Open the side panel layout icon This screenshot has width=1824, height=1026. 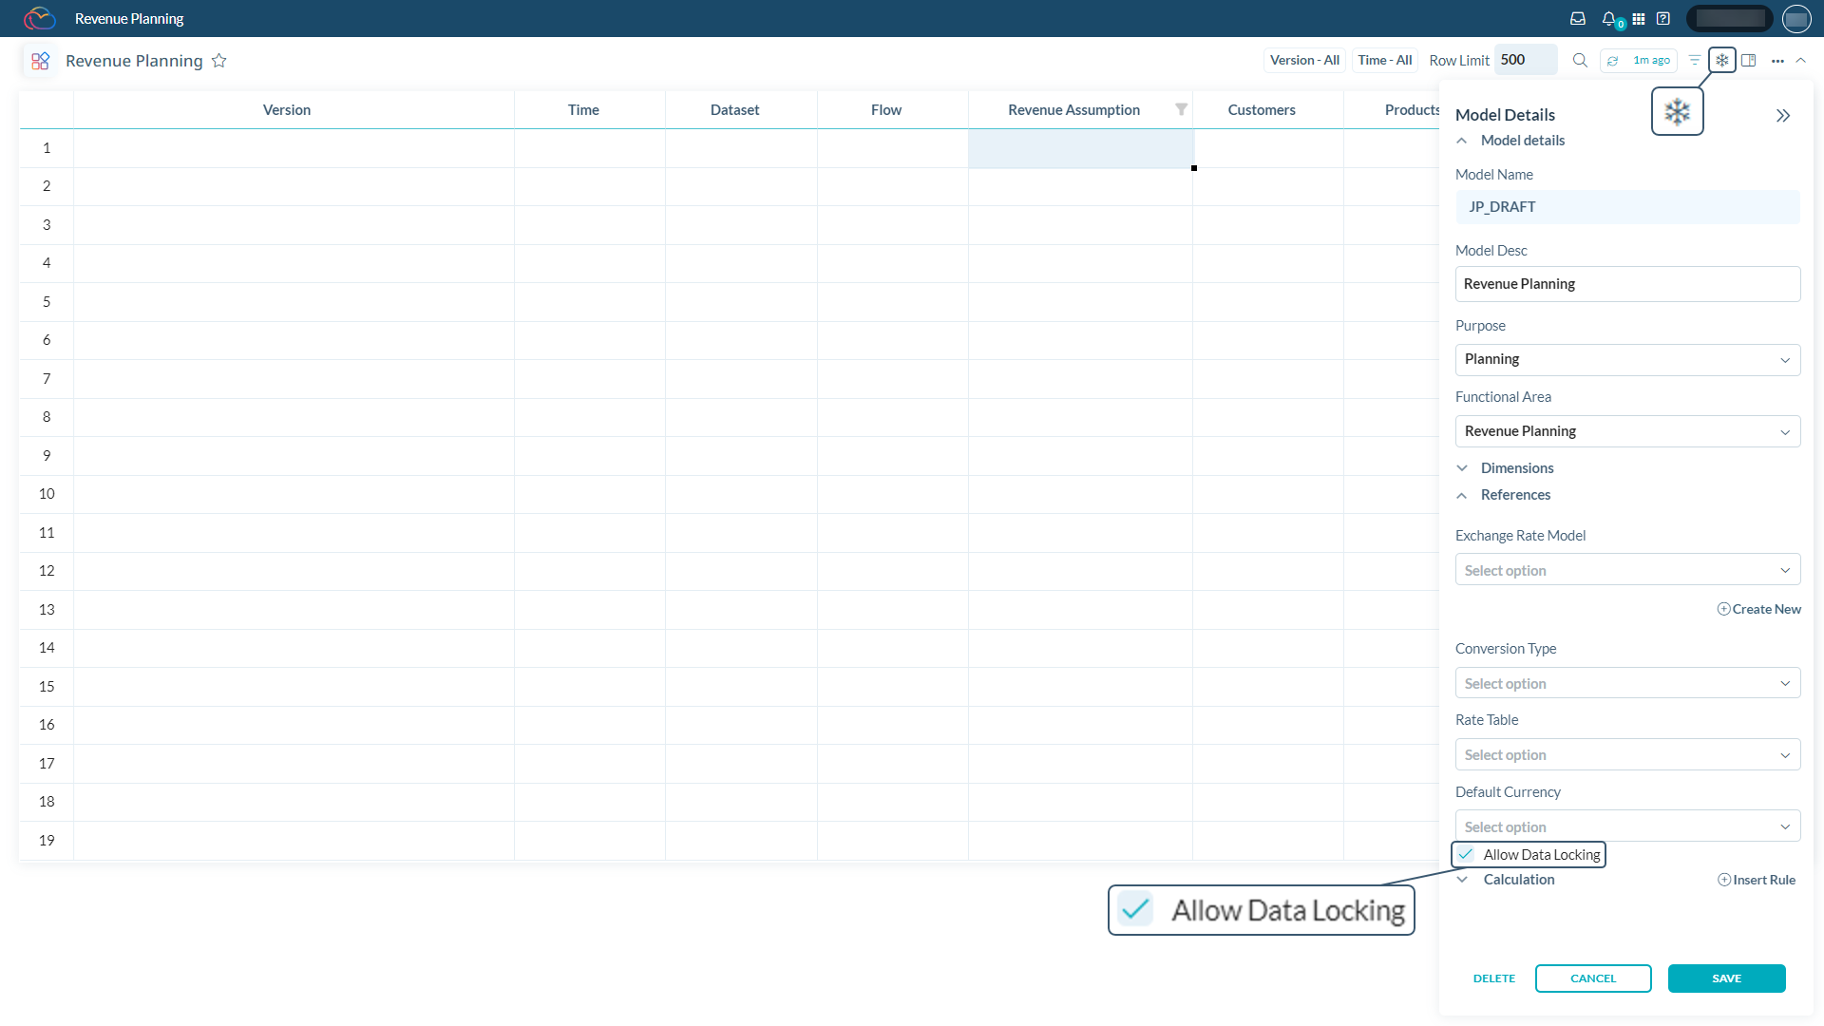click(1750, 60)
